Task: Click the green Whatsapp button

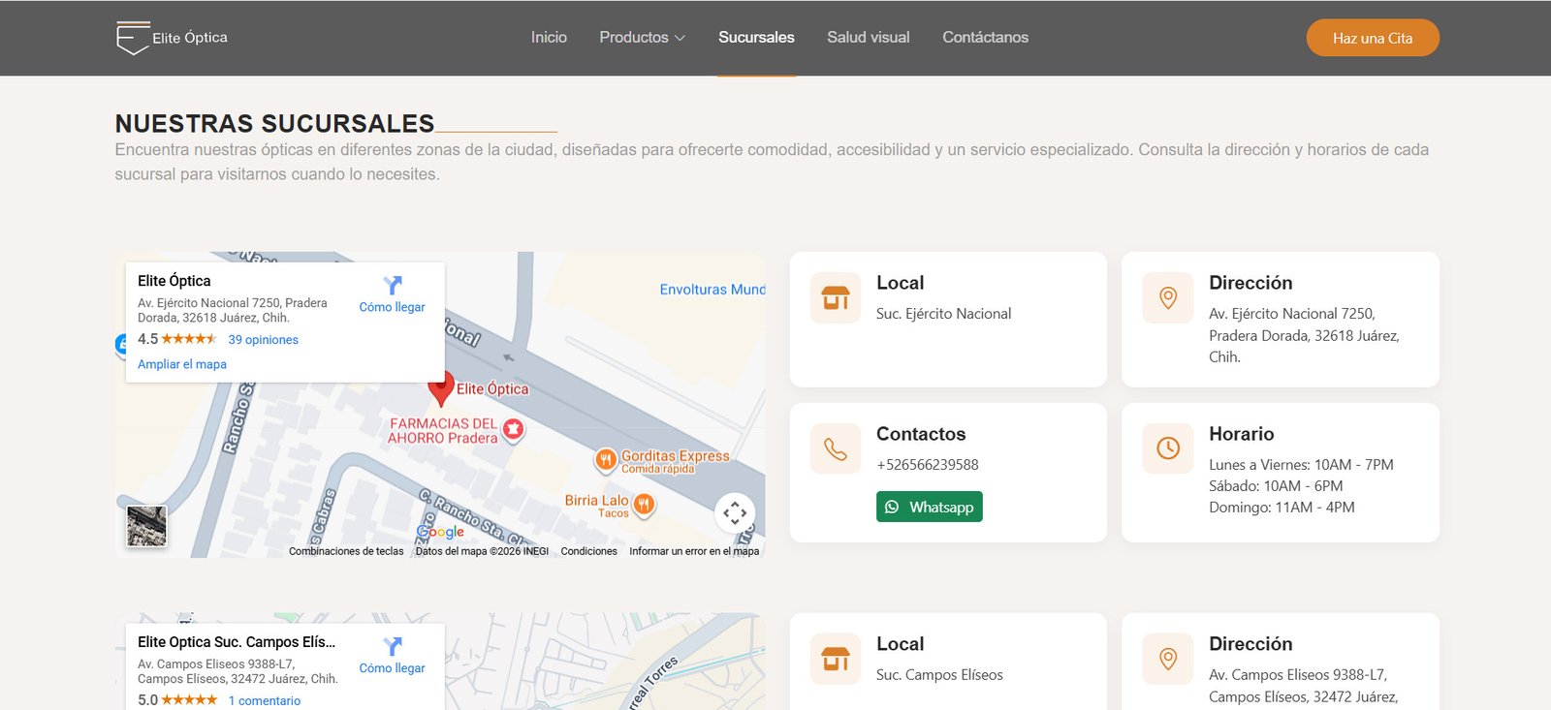Action: [x=929, y=507]
